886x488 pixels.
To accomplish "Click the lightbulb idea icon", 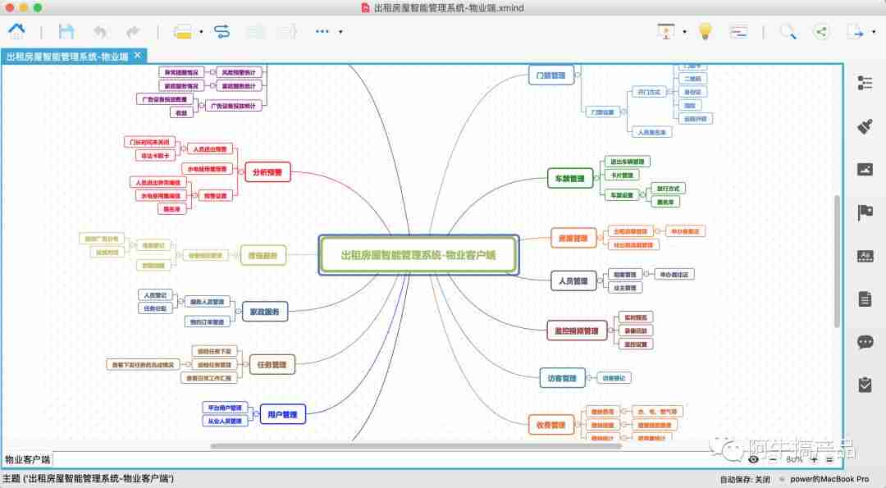I will pyautogui.click(x=706, y=31).
